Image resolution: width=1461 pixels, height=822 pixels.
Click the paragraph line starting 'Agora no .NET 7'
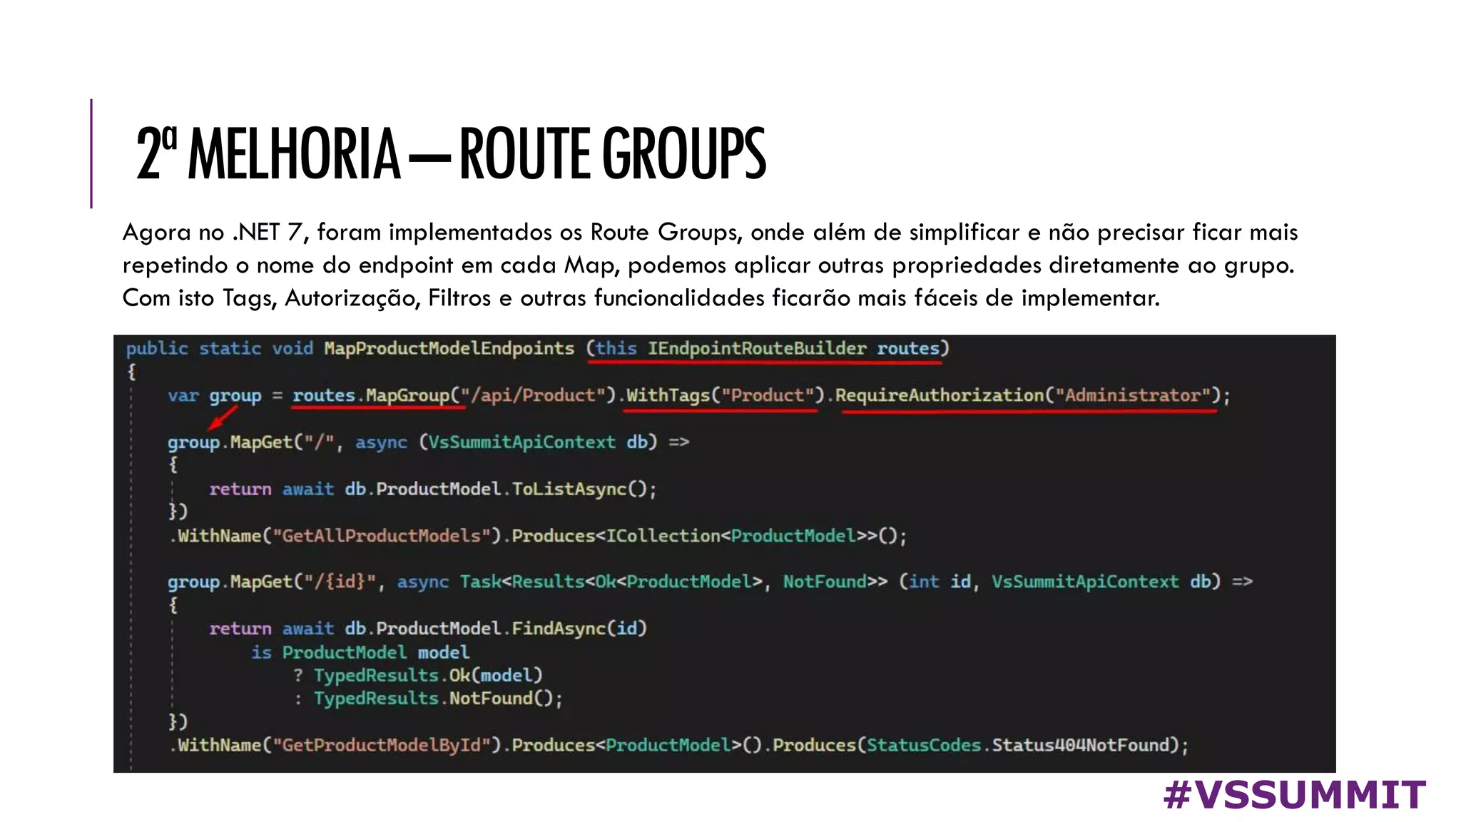710,233
